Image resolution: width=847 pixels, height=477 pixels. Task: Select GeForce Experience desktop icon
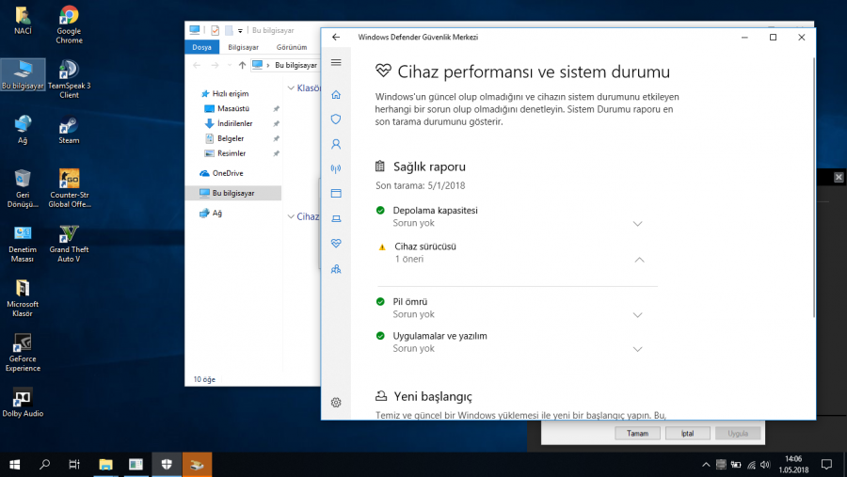click(x=23, y=352)
